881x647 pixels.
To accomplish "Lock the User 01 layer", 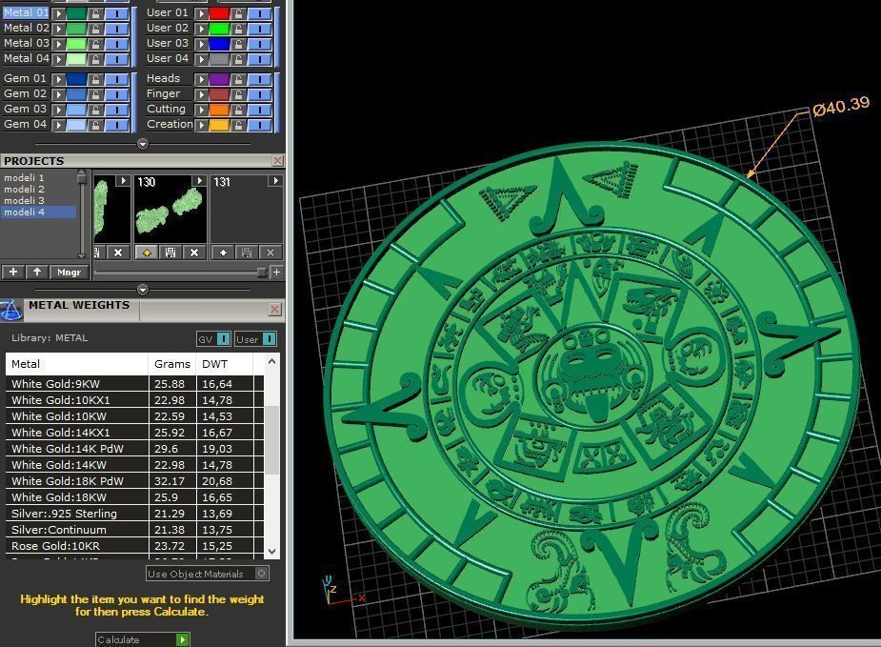I will pos(239,13).
